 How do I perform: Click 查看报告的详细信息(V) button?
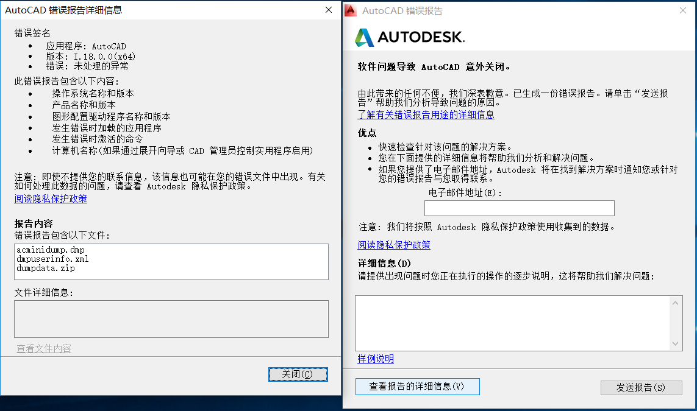pos(417,387)
